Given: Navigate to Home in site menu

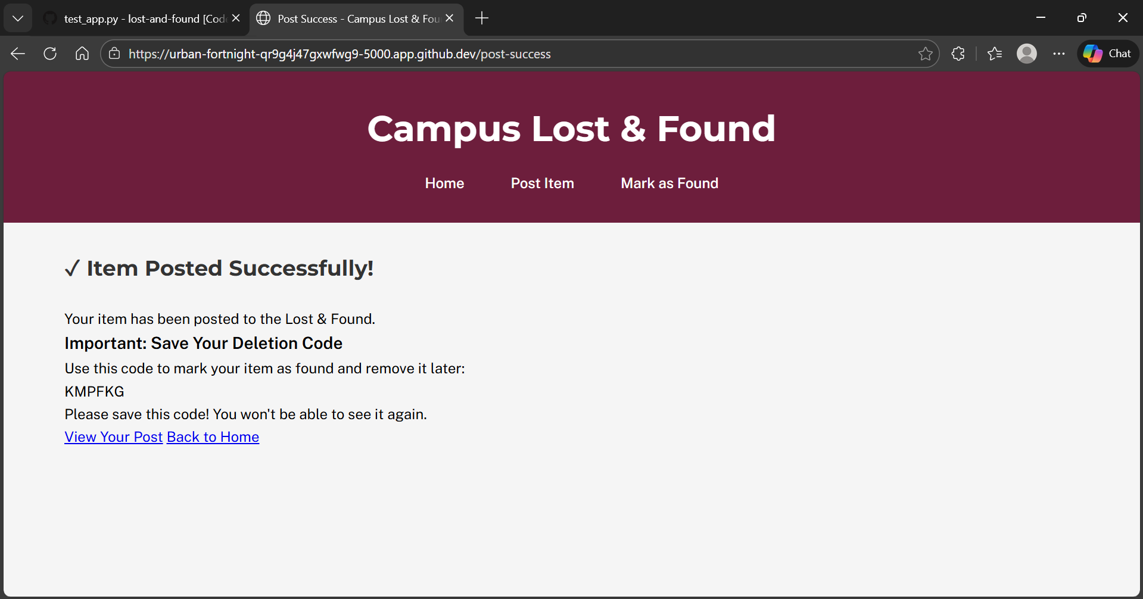Looking at the screenshot, I should (444, 183).
